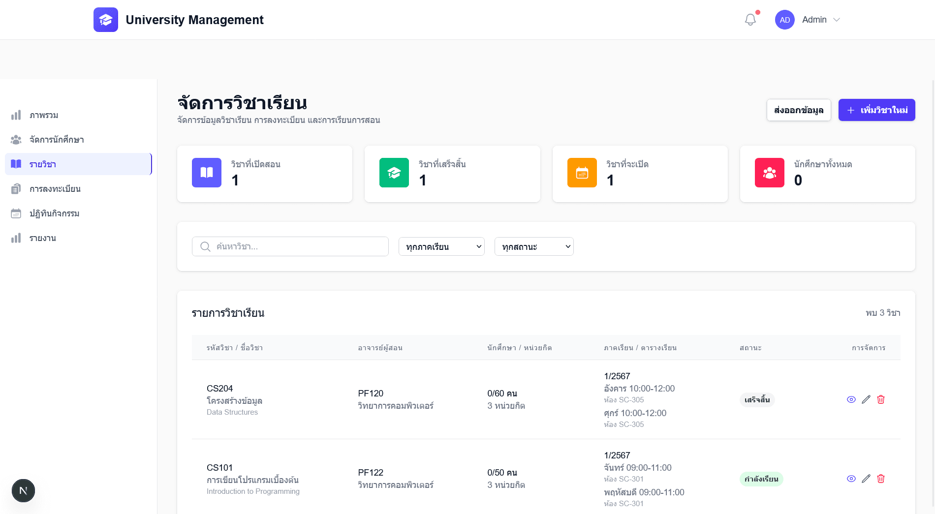Click the view eye icon for CS101
Viewport: 935px width, 514px height.
click(851, 479)
